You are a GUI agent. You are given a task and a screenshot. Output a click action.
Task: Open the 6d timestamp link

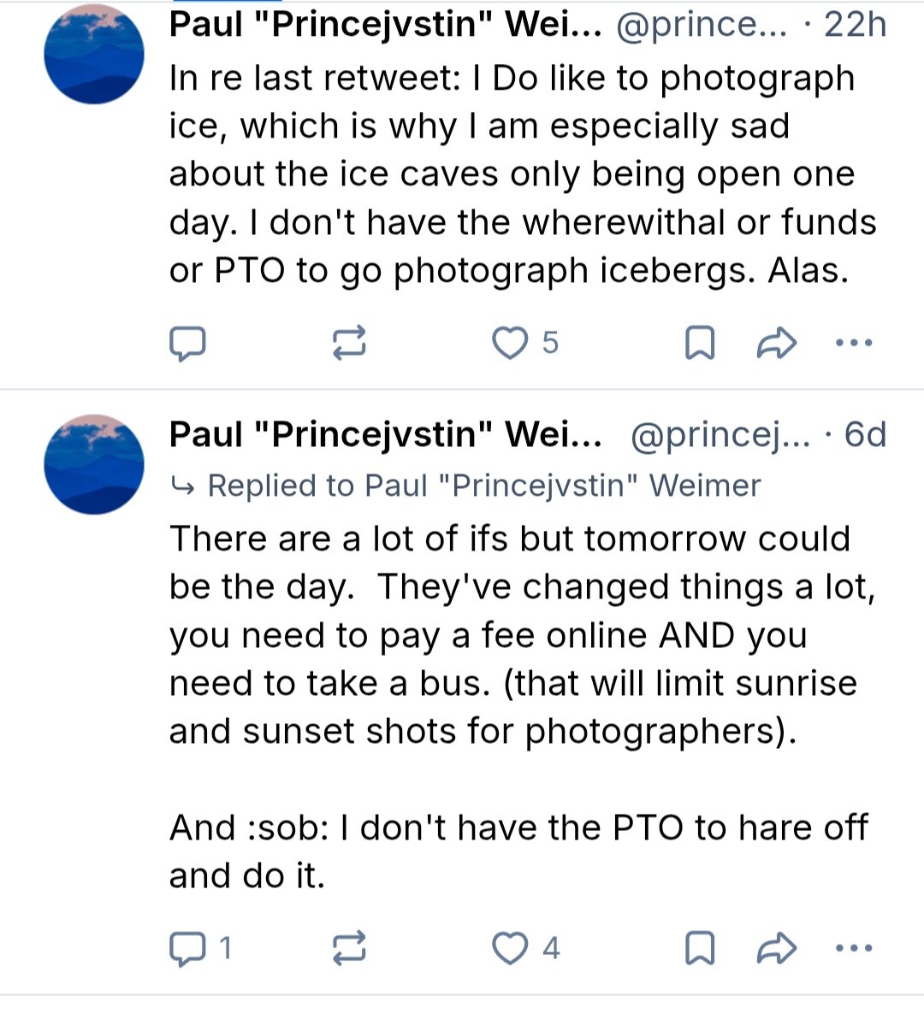coord(864,434)
